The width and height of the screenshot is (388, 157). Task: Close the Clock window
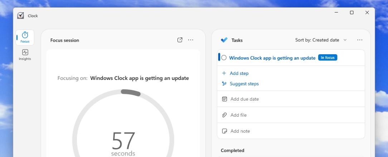click(367, 12)
